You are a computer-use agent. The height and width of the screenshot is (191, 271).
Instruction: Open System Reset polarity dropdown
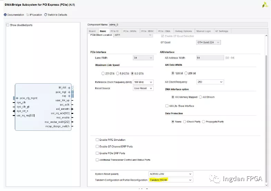click(x=171, y=174)
